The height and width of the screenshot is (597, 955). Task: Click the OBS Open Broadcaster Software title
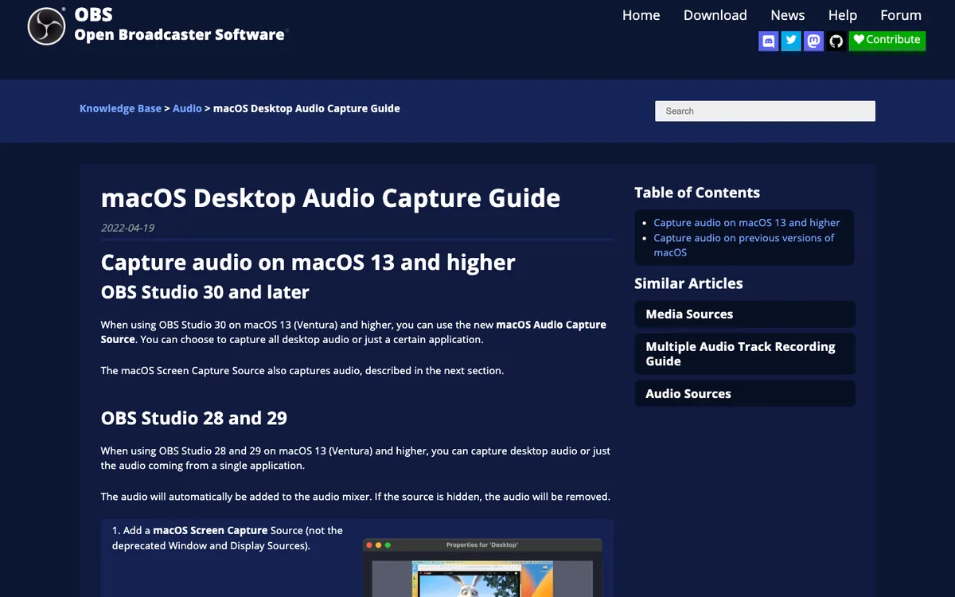(179, 25)
